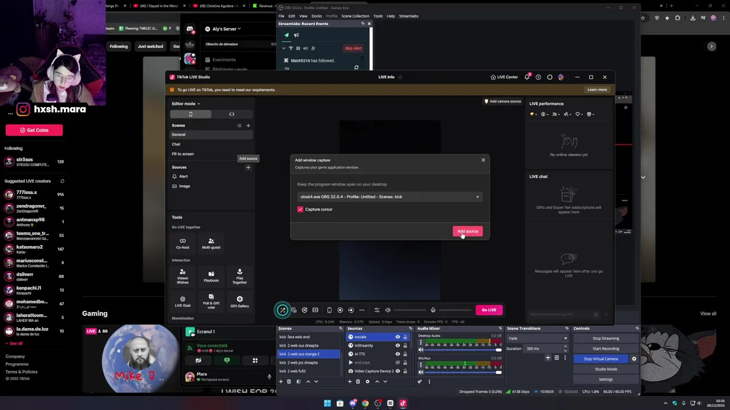
Task: Click the Go LIVE button
Action: point(489,310)
